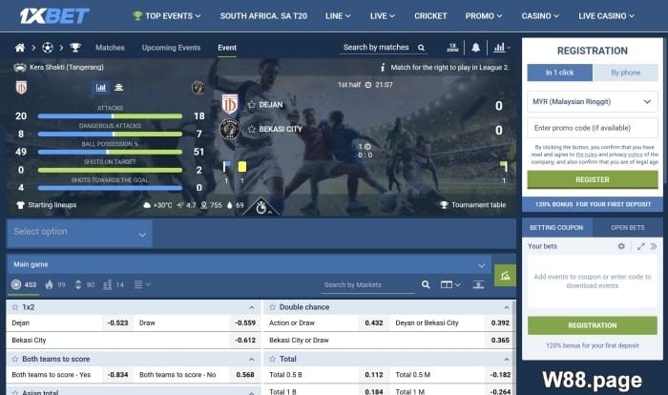
Task: Collapse the 1x2 market section
Action: click(252, 307)
